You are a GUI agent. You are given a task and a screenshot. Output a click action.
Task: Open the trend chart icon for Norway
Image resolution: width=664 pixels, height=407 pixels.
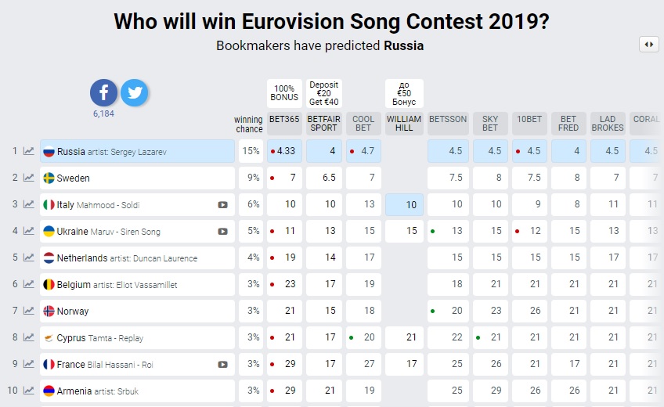click(x=28, y=311)
